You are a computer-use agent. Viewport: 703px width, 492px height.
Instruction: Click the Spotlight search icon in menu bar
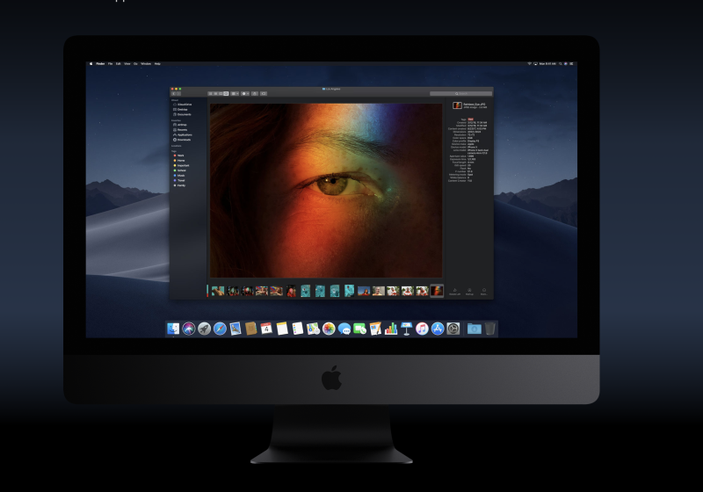[561, 63]
